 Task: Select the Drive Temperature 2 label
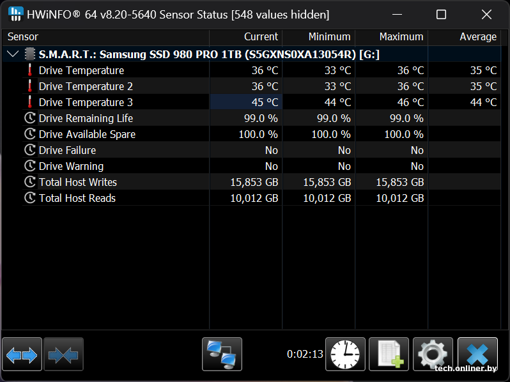tap(86, 86)
